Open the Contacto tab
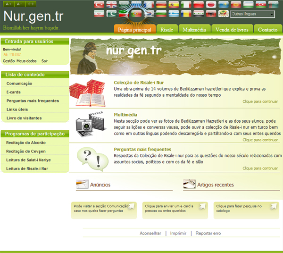 268,30
